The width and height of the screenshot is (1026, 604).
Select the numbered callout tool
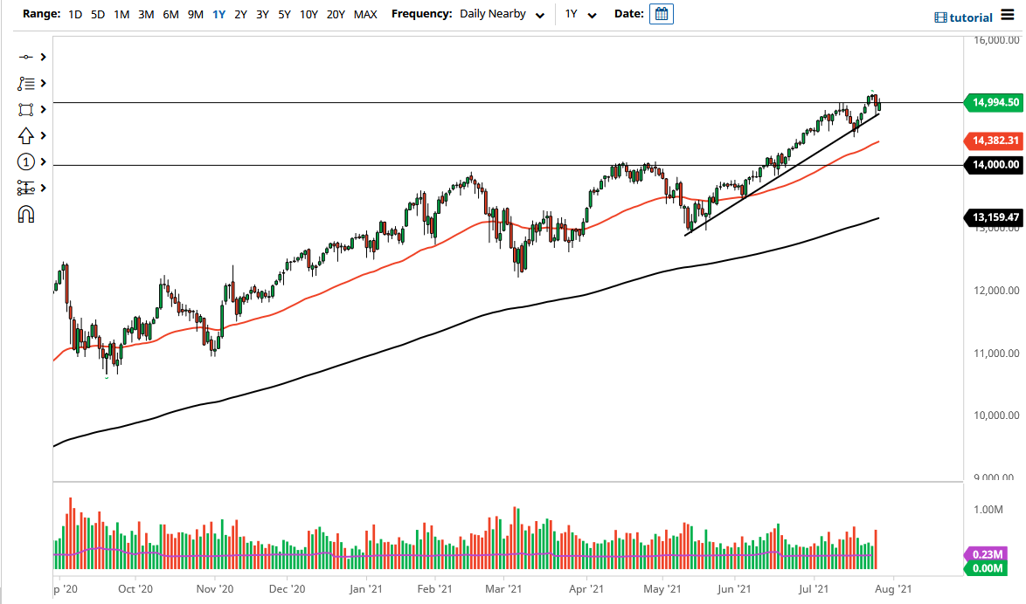pos(26,161)
